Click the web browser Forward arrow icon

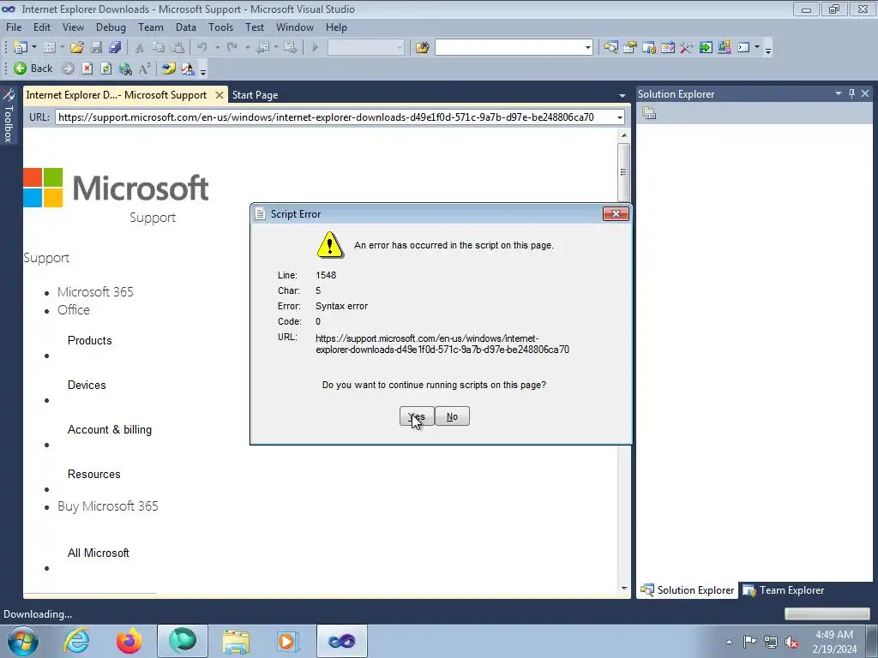tap(68, 69)
